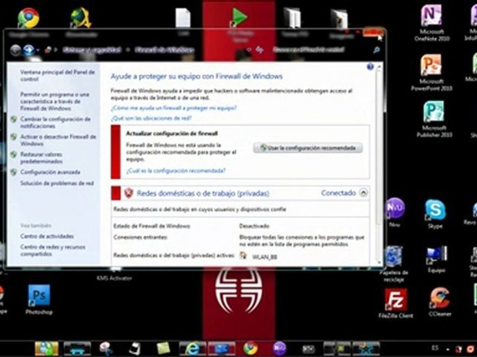
Task: Open the CCleaner desktop icon
Action: 440,302
